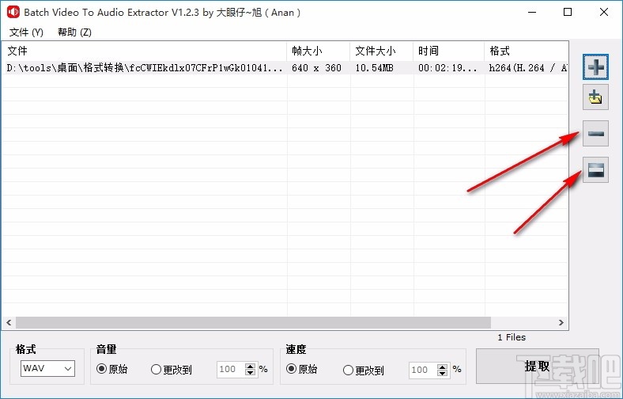Sort by the 帧大小 column header
This screenshot has width=623, height=399.
319,51
